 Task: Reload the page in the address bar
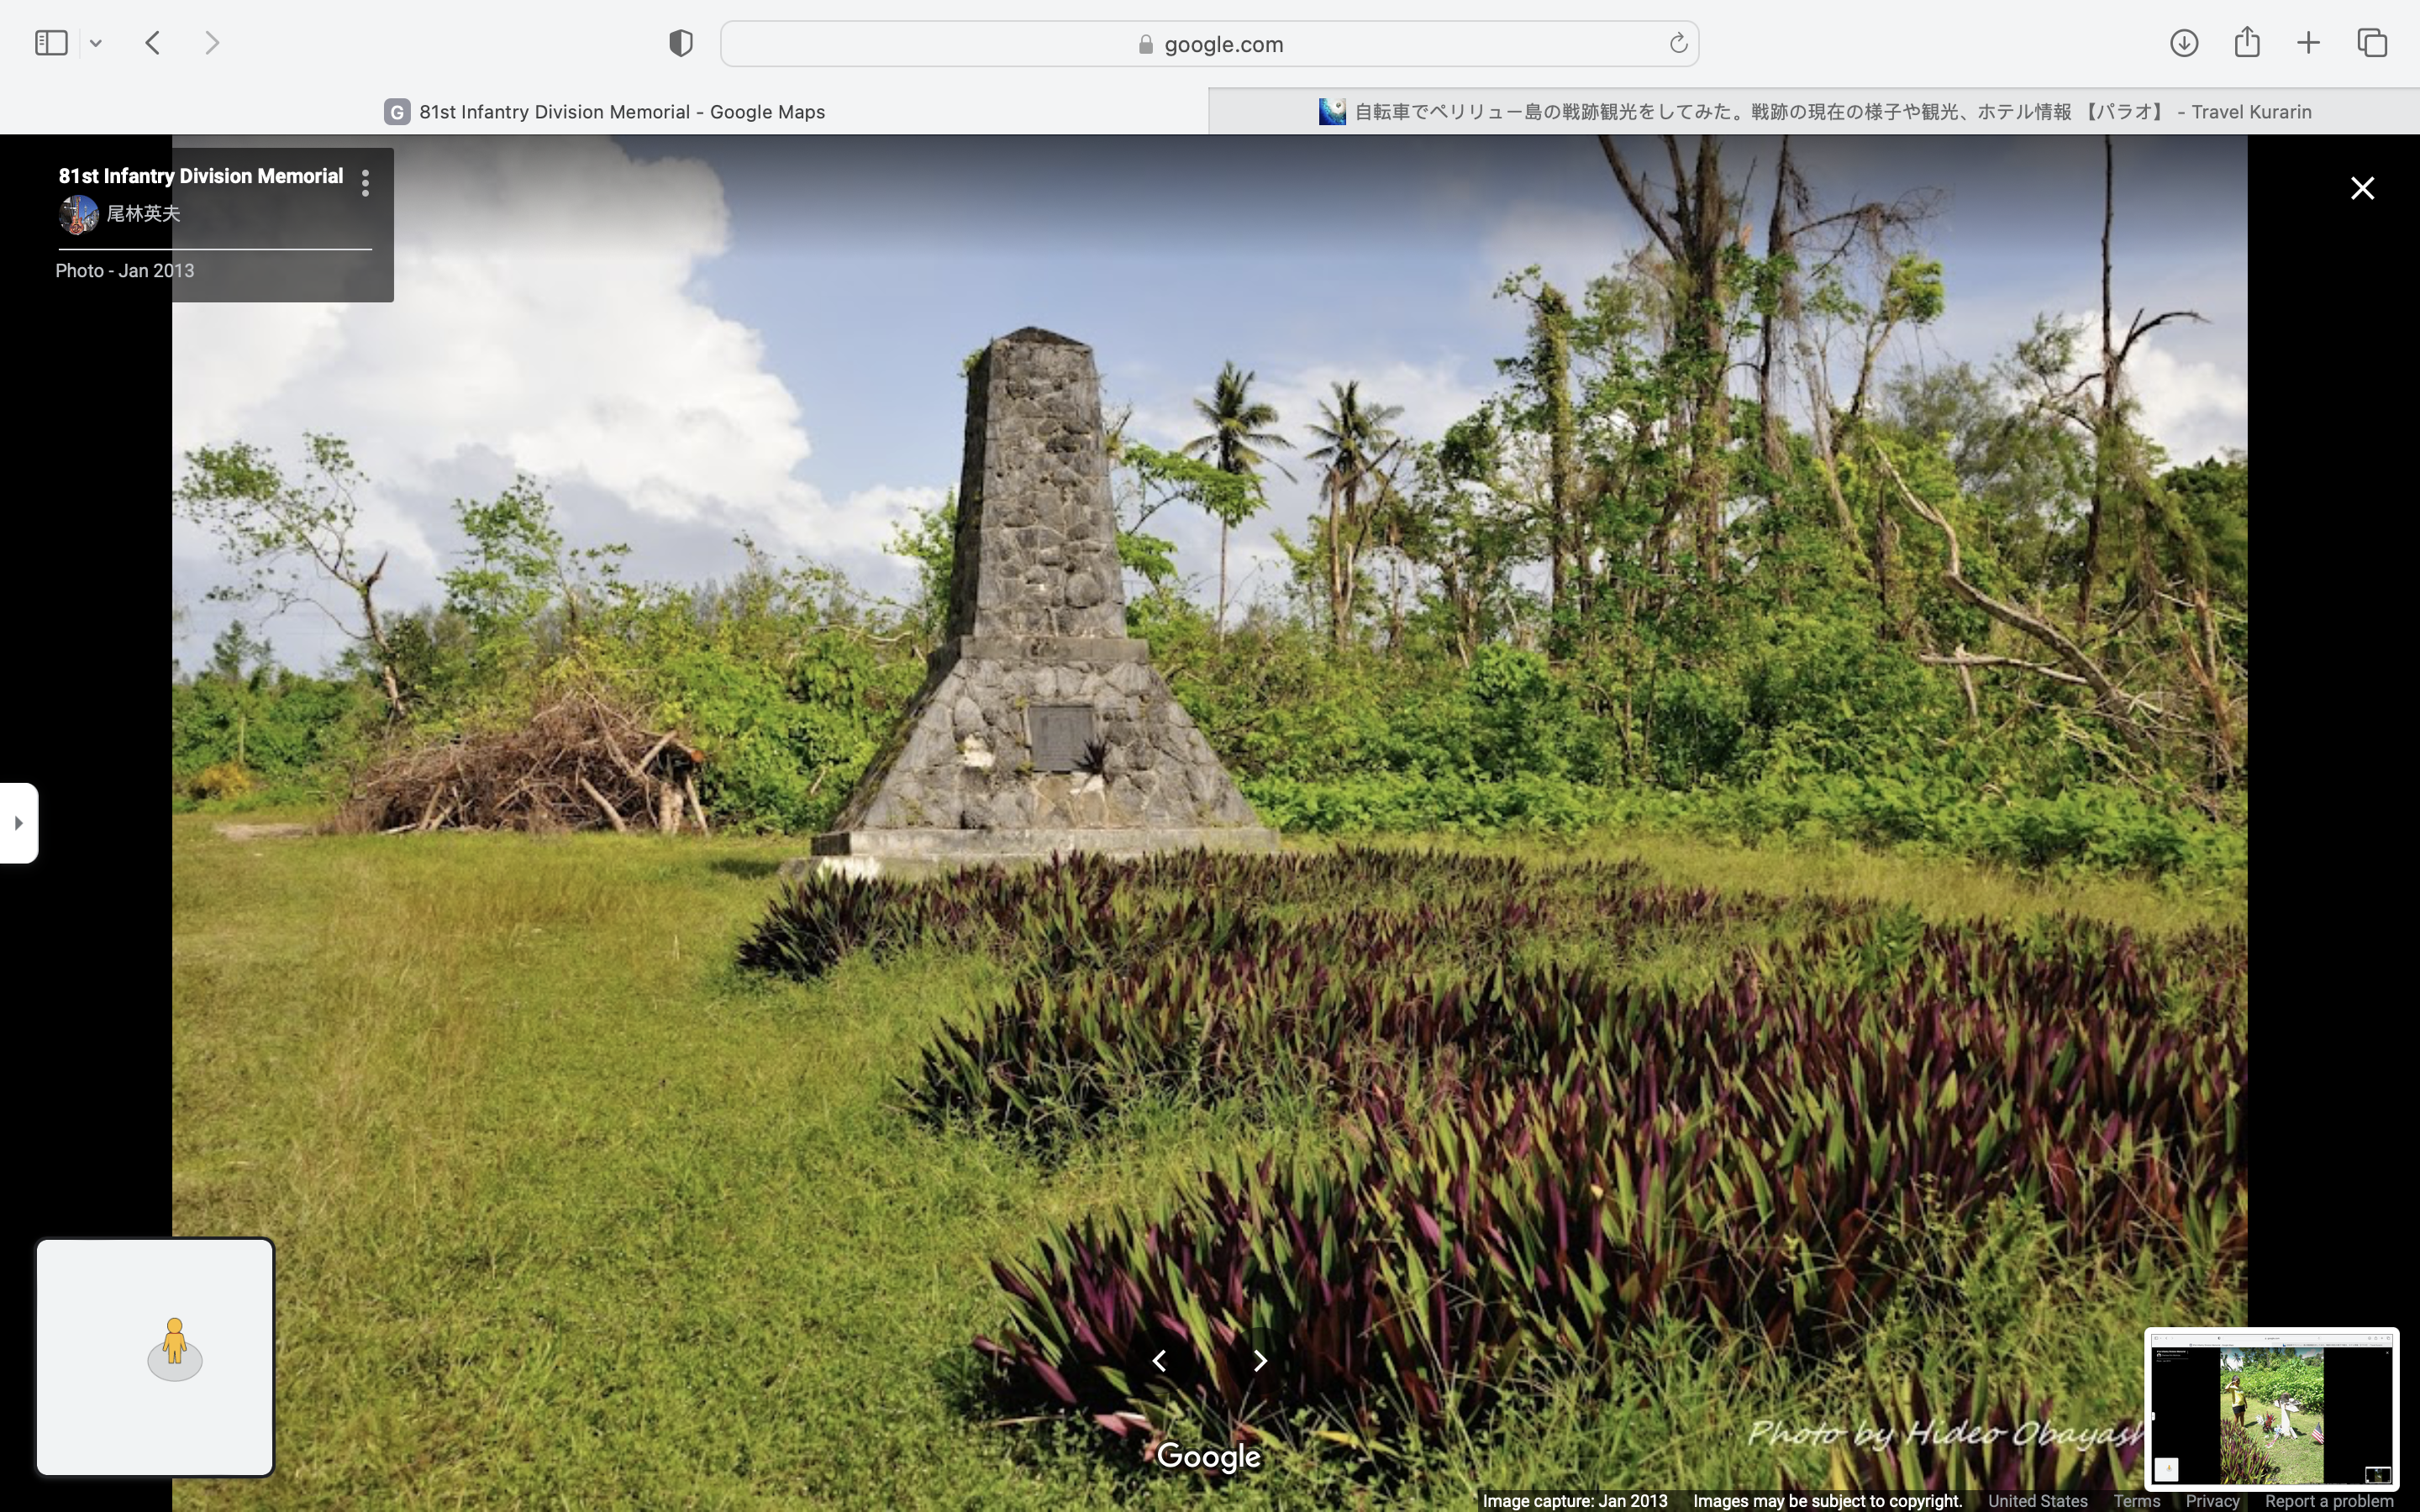pos(1678,43)
